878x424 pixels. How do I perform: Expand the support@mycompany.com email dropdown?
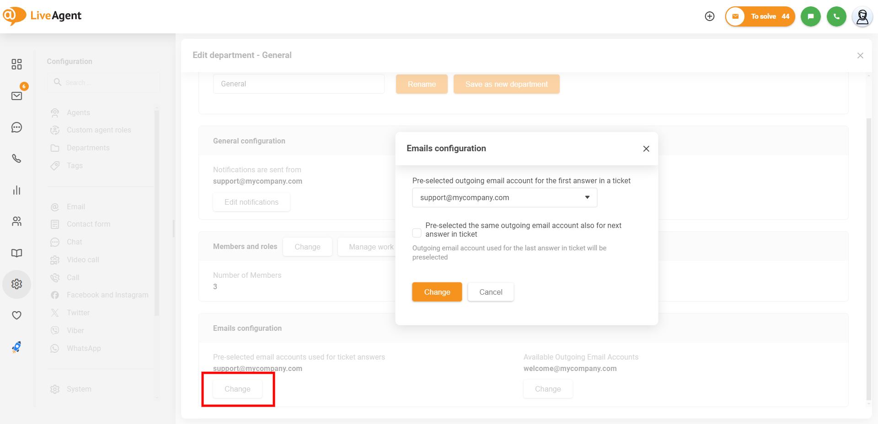(504, 198)
